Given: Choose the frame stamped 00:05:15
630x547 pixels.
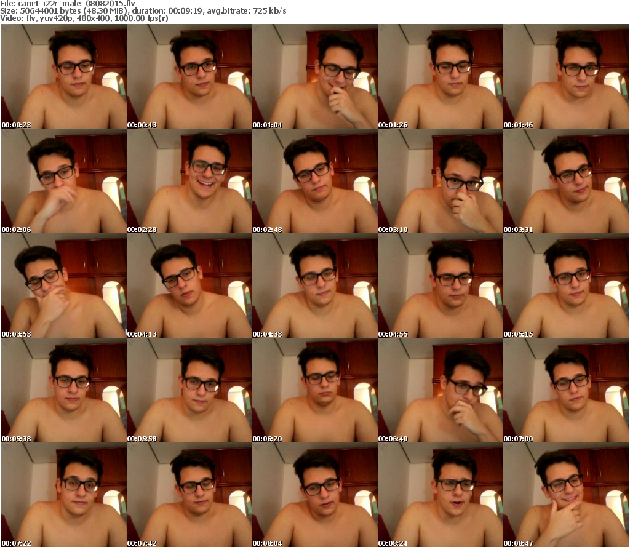Looking at the screenshot, I should [566, 285].
